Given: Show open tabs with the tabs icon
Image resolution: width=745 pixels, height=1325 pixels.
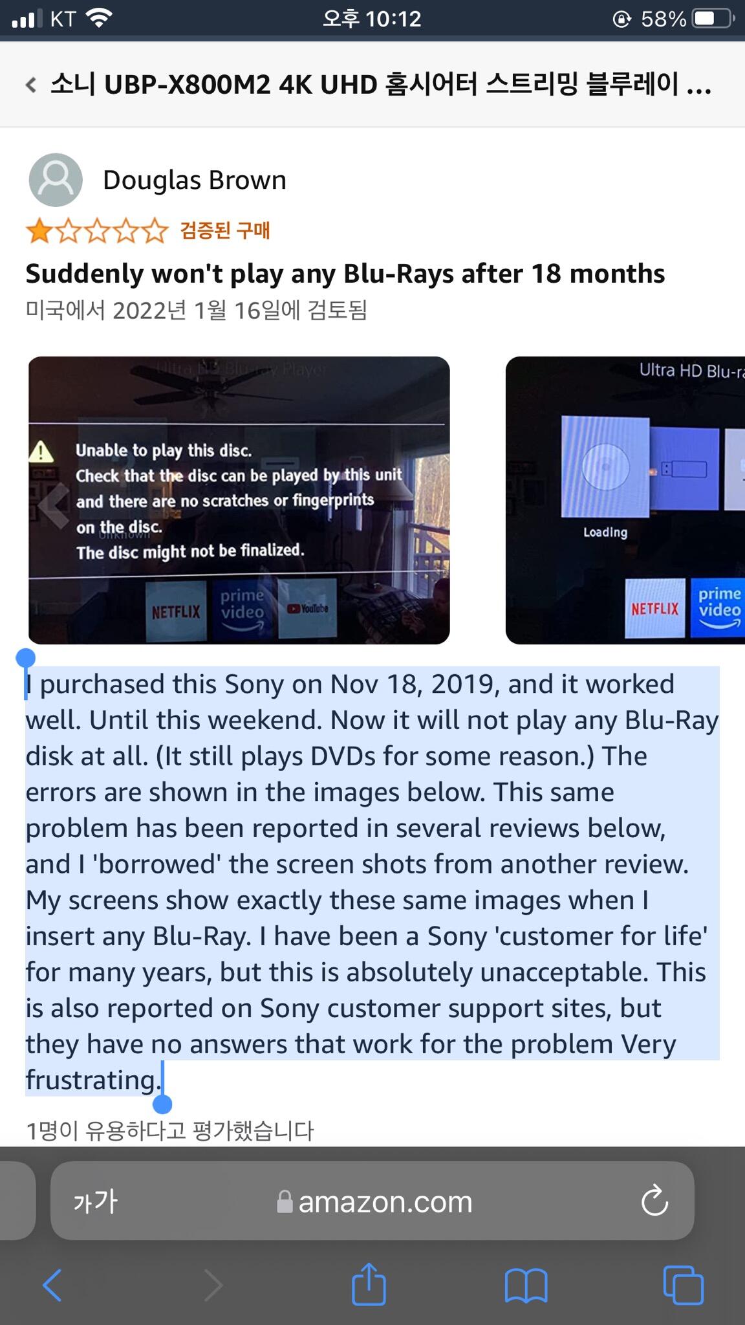Looking at the screenshot, I should point(683,1285).
